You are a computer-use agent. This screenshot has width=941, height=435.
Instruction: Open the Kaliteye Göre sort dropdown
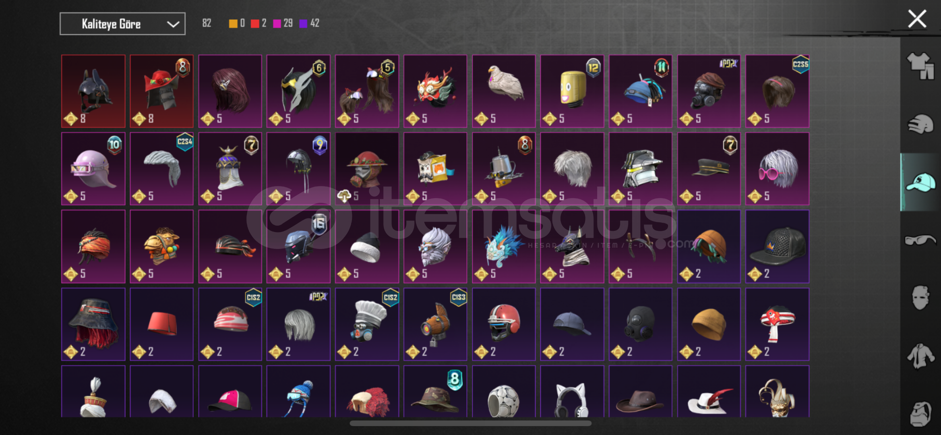coord(122,24)
